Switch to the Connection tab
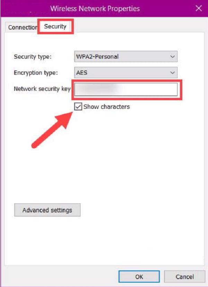The height and width of the screenshot is (287, 208). [x=23, y=27]
